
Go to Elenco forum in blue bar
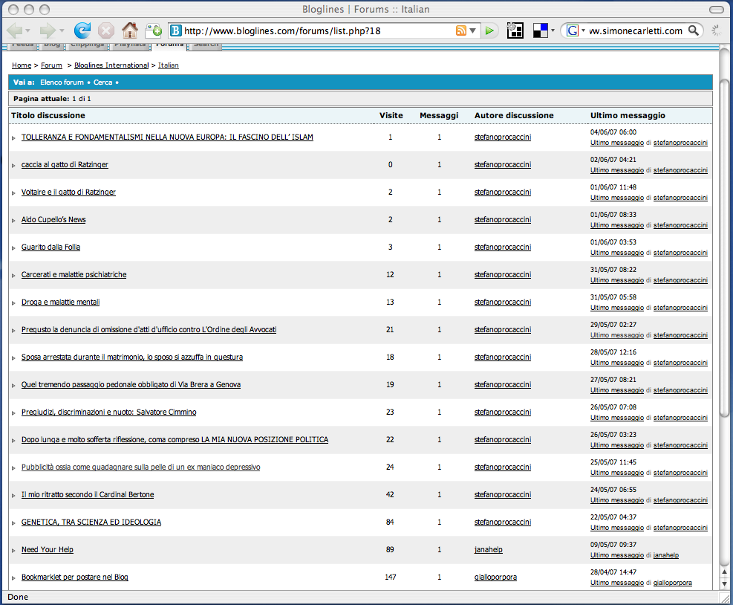coord(62,82)
